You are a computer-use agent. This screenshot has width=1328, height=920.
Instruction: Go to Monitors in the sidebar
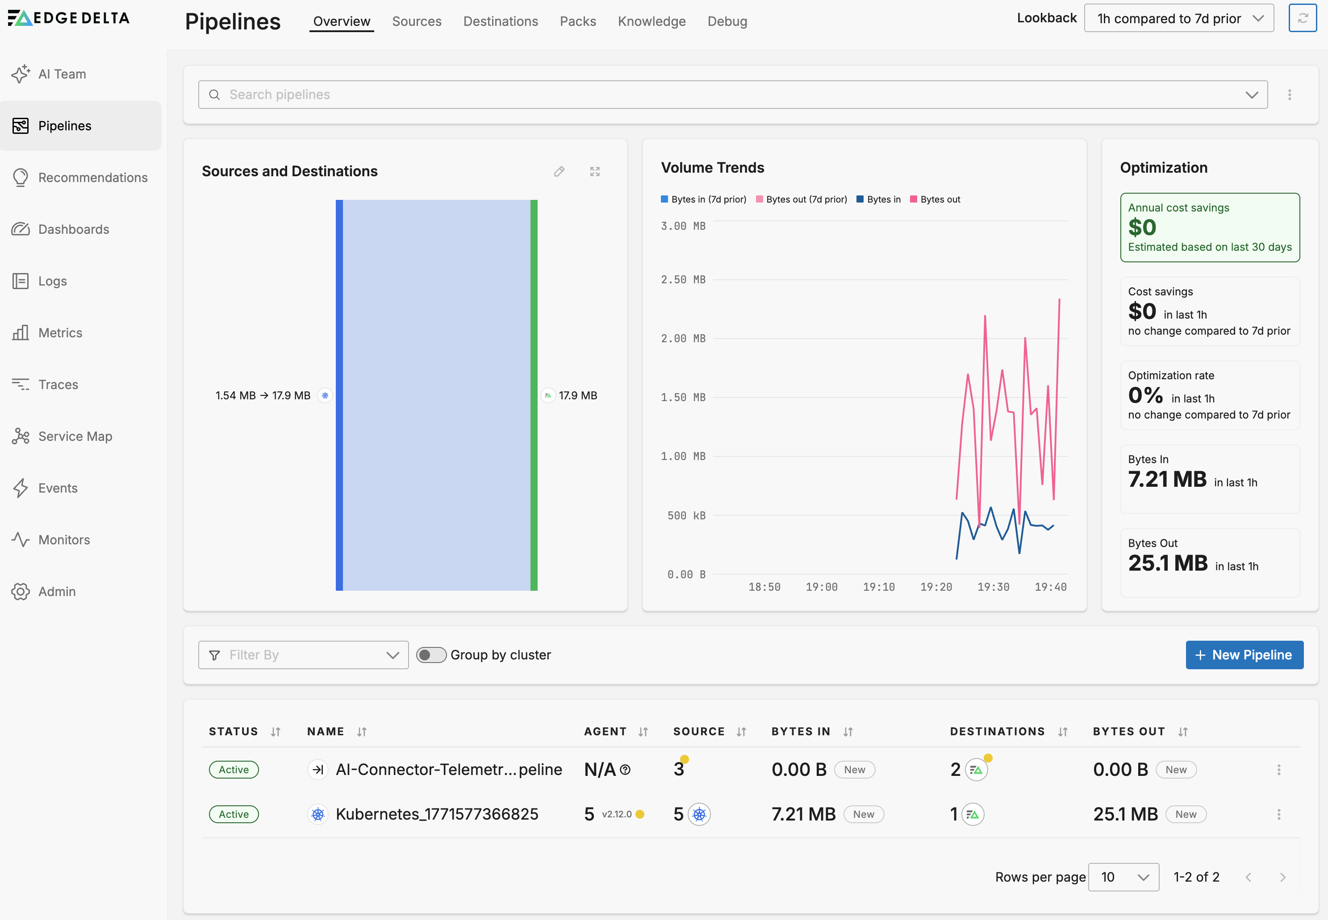click(x=64, y=539)
